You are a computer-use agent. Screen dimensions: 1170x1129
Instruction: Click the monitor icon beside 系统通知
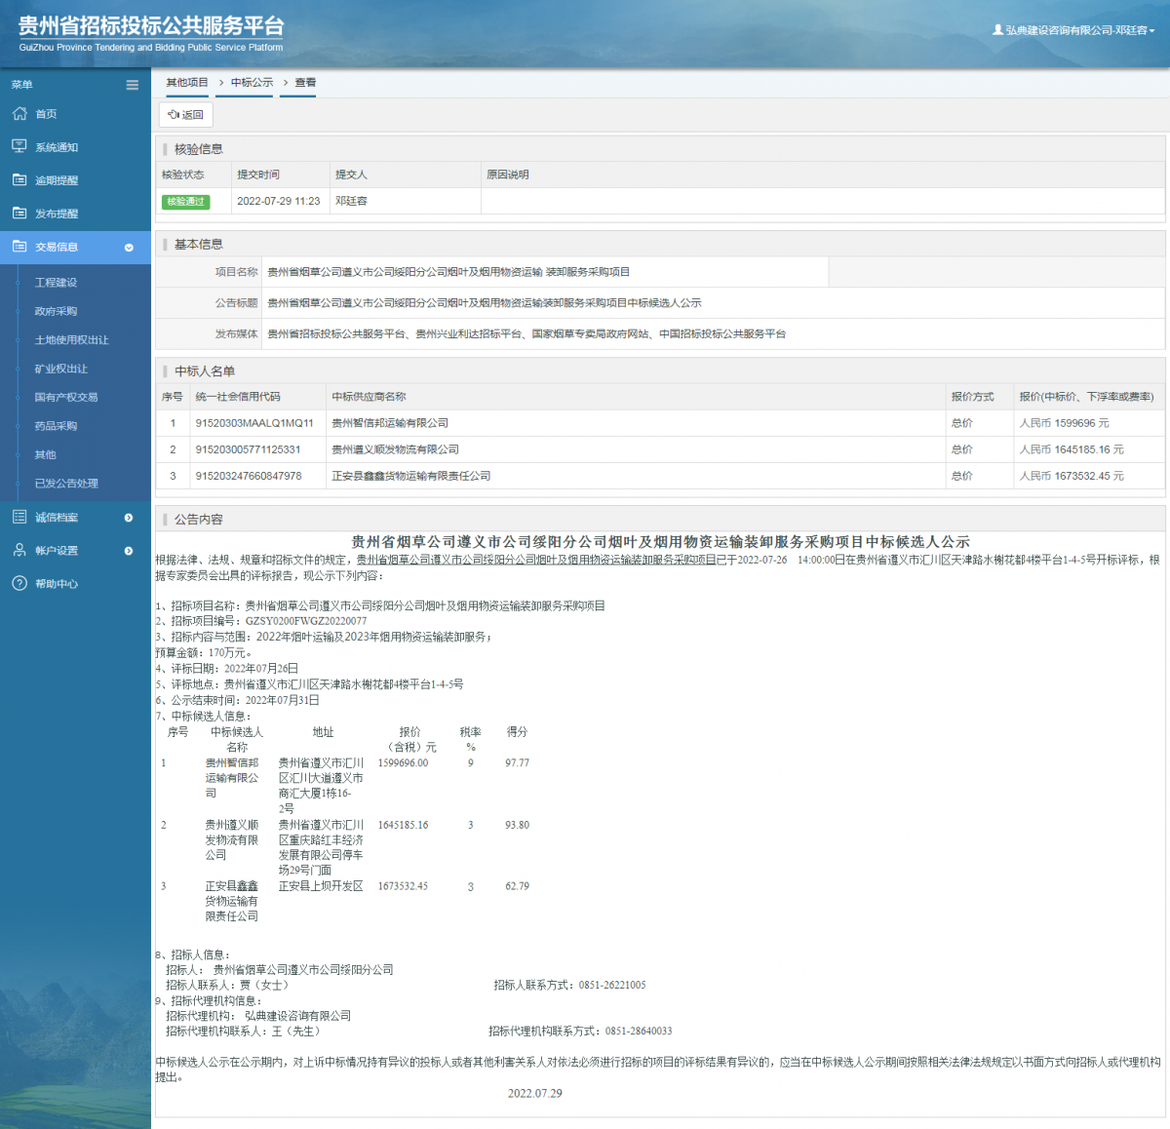point(19,146)
